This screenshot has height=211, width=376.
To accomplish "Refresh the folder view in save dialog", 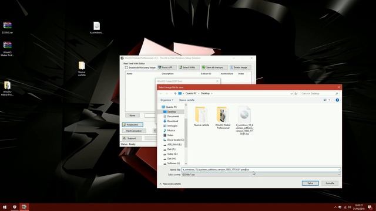I will click(296, 94).
